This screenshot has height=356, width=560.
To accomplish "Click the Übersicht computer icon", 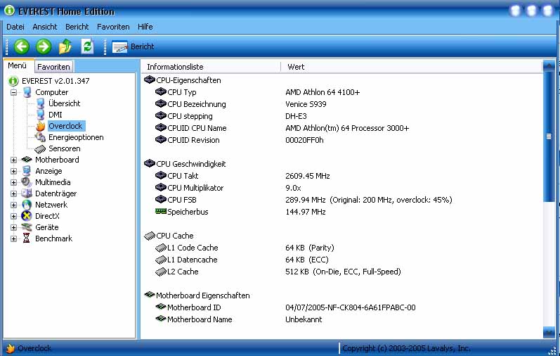I will click(40, 103).
